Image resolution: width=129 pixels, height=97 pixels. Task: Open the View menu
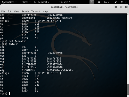(17, 11)
